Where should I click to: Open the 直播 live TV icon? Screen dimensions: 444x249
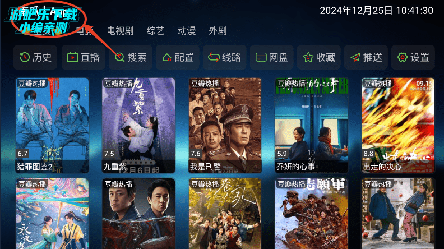tap(72, 58)
